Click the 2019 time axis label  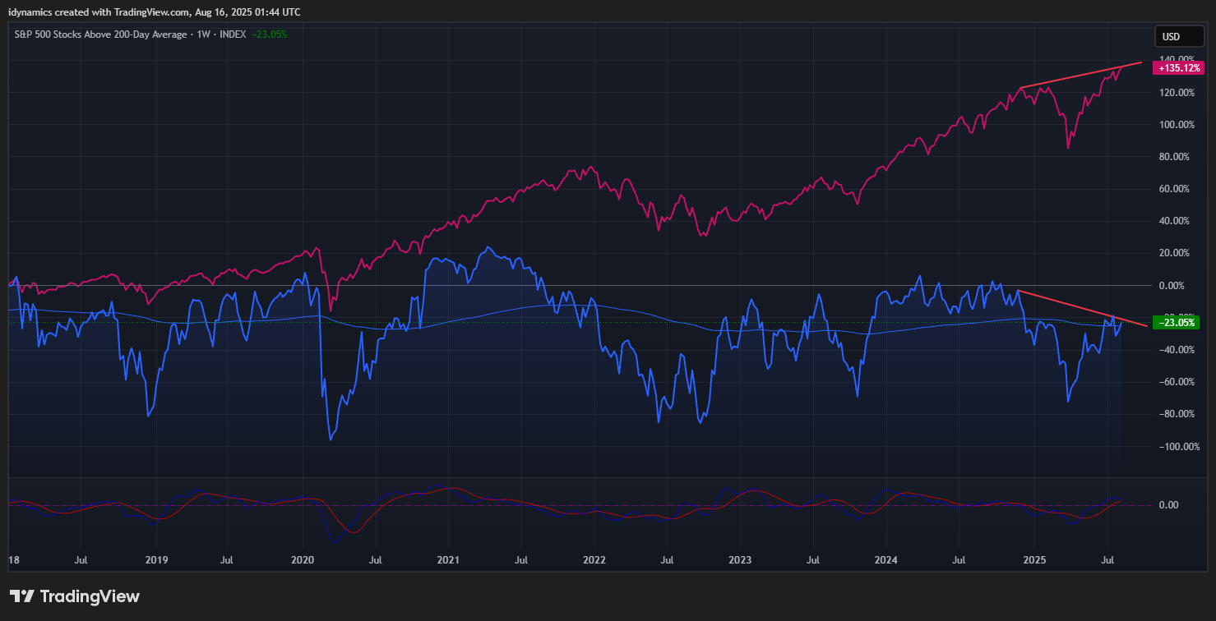(x=156, y=561)
